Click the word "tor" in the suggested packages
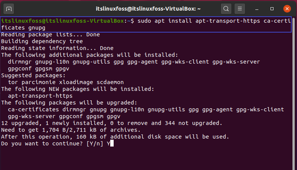 [x=13, y=83]
